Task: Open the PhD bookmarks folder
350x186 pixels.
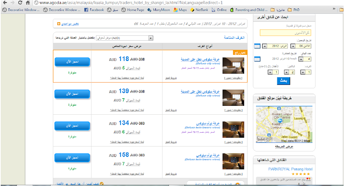Action: click(294, 10)
